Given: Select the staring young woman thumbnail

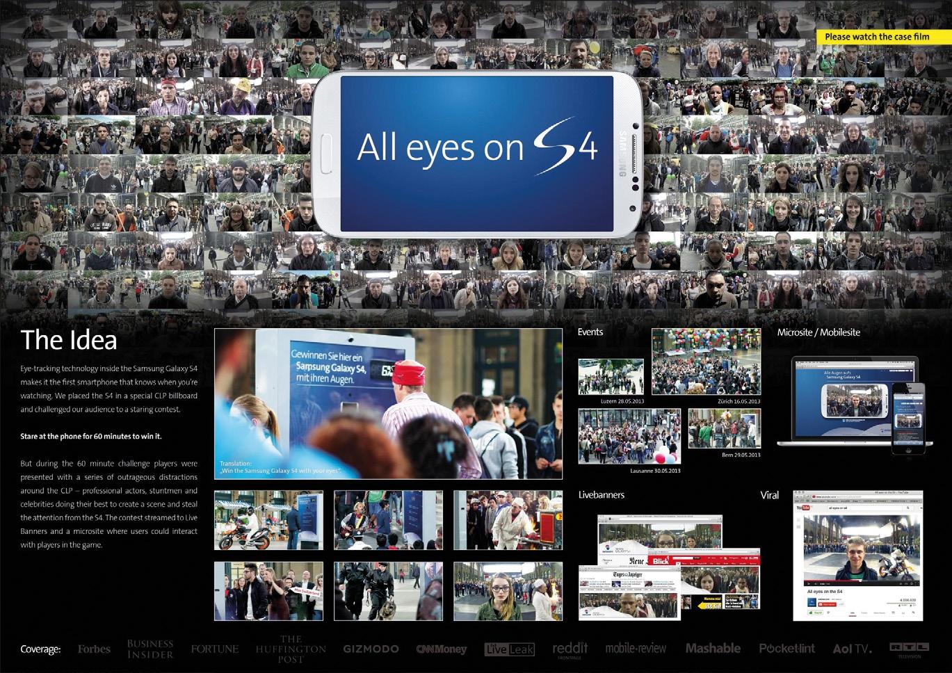Looking at the screenshot, I should coord(508,591).
